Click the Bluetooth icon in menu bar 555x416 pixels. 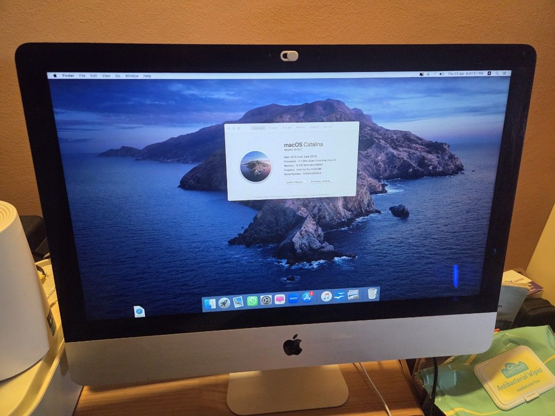428,74
